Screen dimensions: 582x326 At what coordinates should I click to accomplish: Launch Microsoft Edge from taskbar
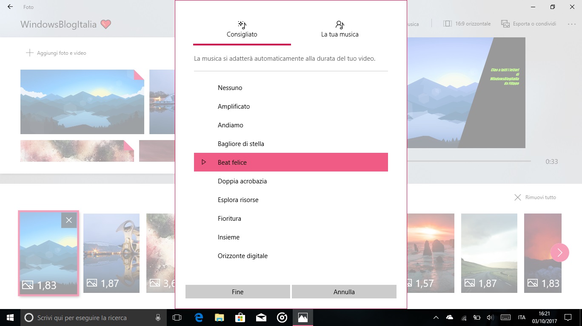(198, 317)
